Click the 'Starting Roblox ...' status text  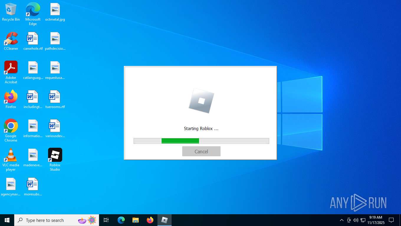(x=201, y=129)
